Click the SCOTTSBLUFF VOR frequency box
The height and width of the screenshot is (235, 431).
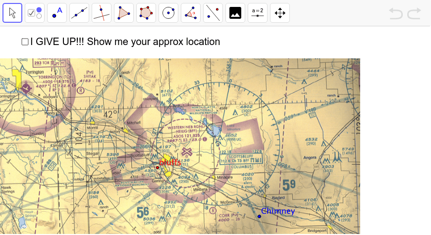tap(241, 158)
